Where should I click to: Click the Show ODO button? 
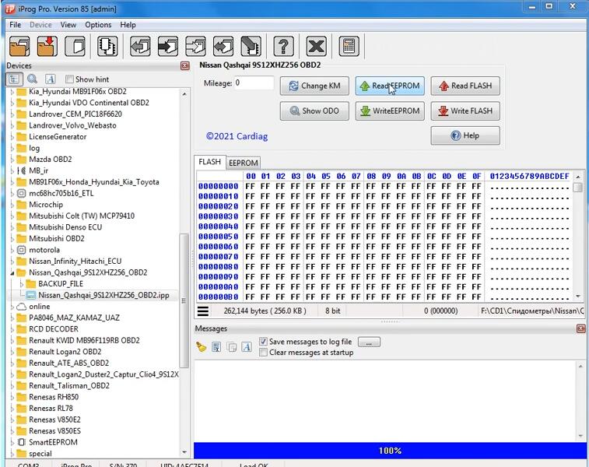click(314, 111)
